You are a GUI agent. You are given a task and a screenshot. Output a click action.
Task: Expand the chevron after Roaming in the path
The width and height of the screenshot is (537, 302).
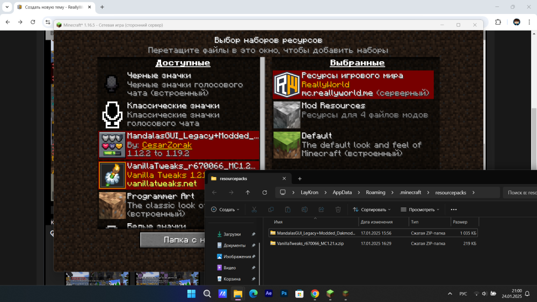(x=392, y=193)
